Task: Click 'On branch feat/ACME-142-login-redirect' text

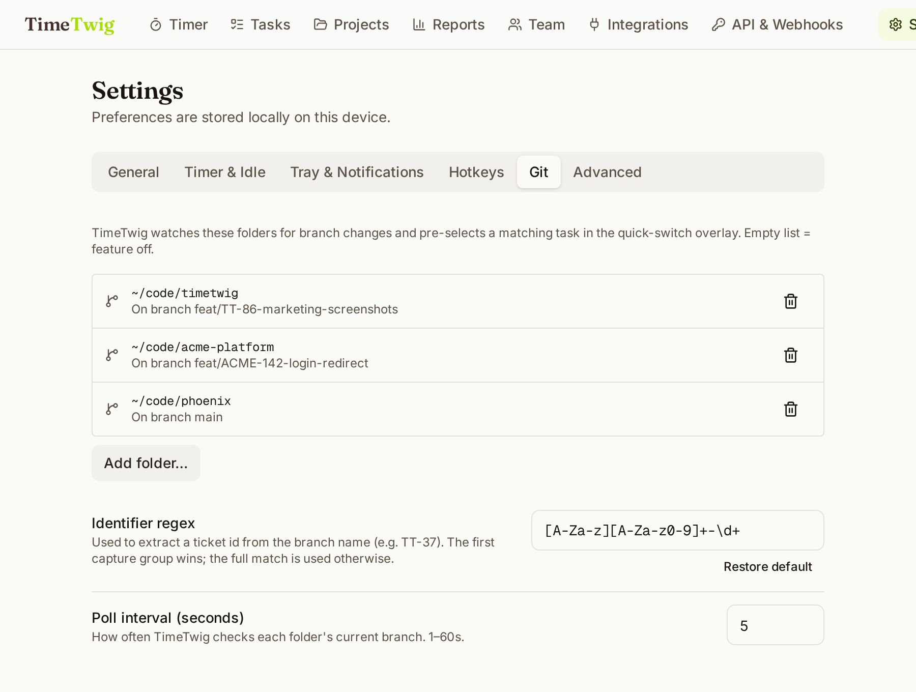Action: point(250,363)
